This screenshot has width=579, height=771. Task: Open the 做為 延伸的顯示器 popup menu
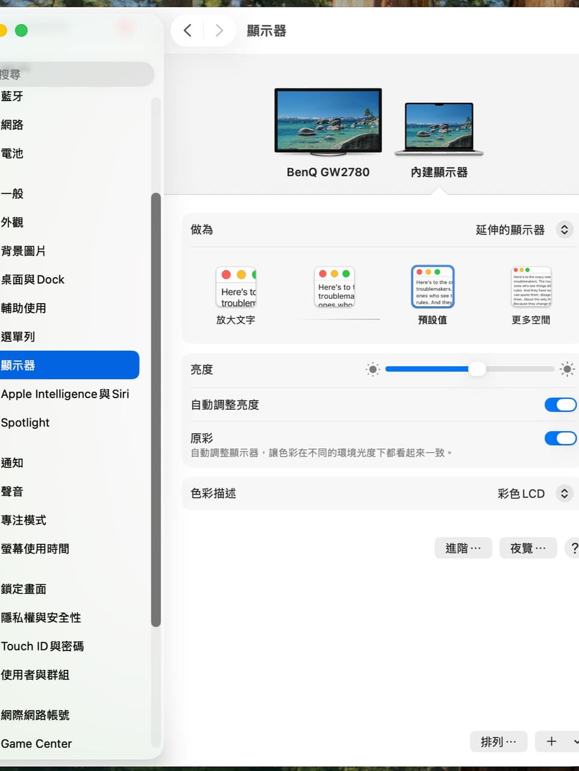[564, 229]
